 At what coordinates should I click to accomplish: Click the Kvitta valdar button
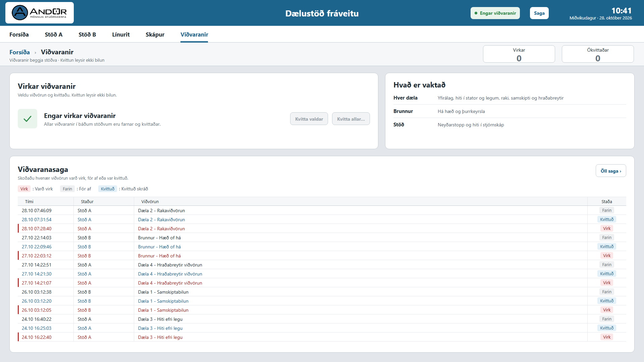(309, 119)
